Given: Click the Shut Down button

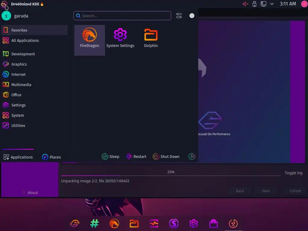Looking at the screenshot, I should tap(166, 156).
